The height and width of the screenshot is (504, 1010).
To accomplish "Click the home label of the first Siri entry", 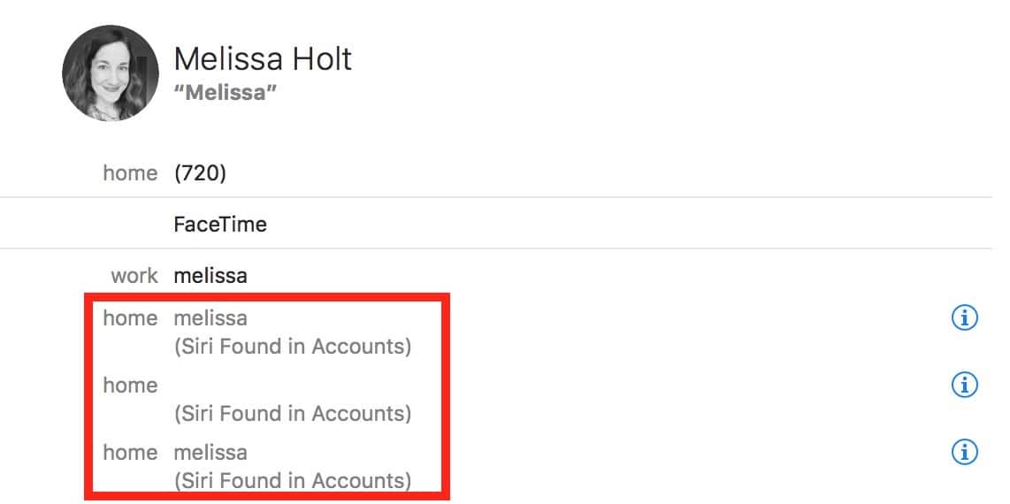I will tap(130, 318).
